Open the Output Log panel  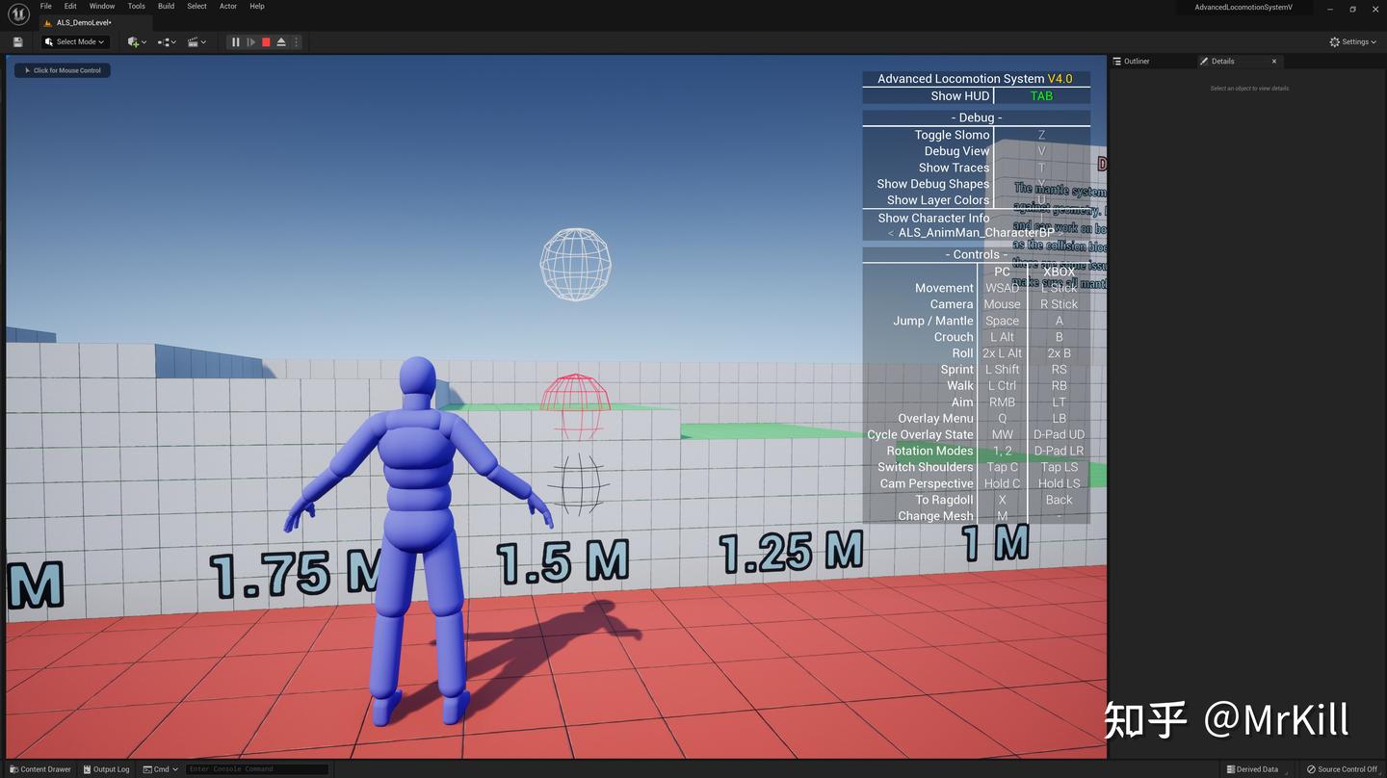point(106,769)
